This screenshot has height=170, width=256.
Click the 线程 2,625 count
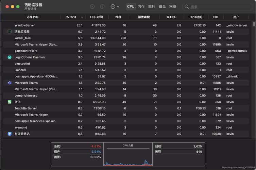[x=178, y=146]
